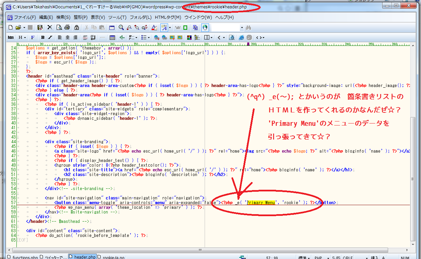Switch to the functions.php tab
The width and height of the screenshot is (421, 259).
(22, 257)
